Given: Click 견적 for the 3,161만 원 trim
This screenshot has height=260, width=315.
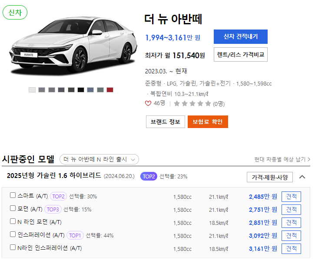Looking at the screenshot, I should pyautogui.click(x=291, y=249).
